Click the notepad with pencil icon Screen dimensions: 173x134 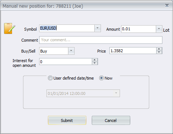tap(10, 28)
